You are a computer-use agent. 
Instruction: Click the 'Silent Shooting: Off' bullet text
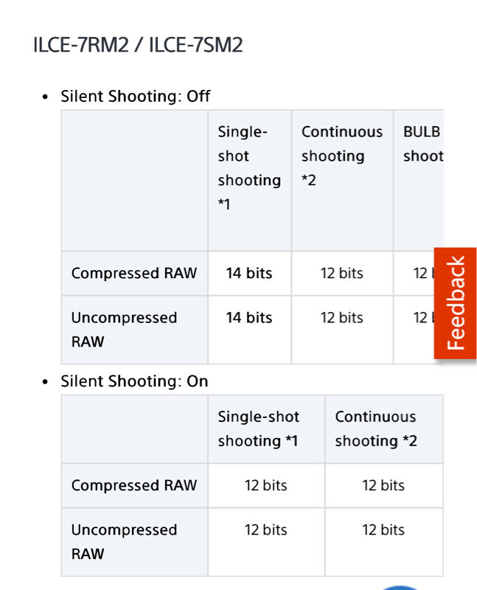pos(136,96)
